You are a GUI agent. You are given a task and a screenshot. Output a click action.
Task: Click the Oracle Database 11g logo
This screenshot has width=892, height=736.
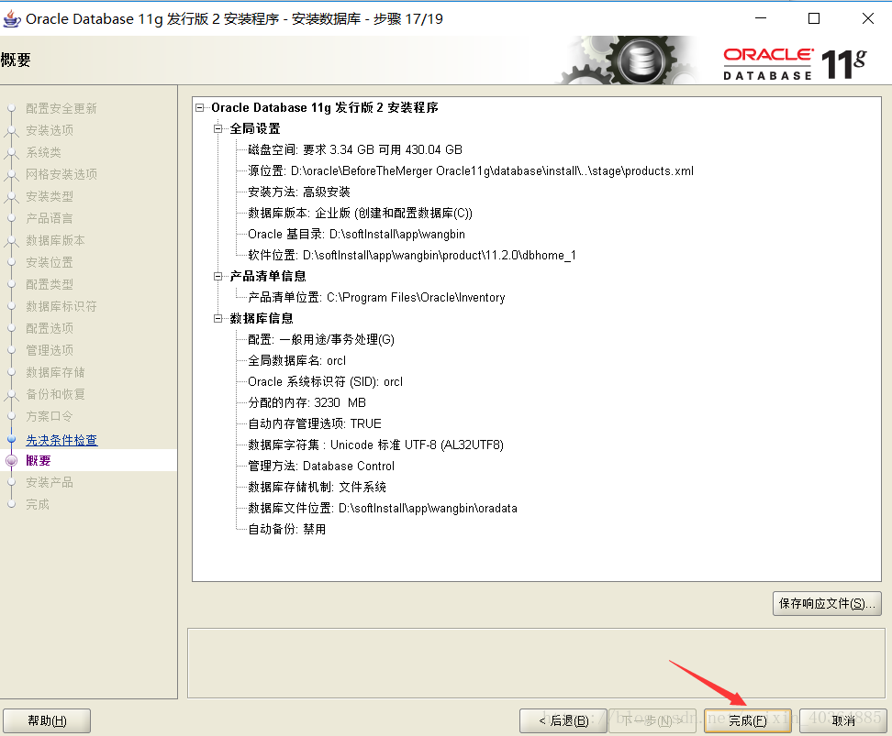point(795,63)
